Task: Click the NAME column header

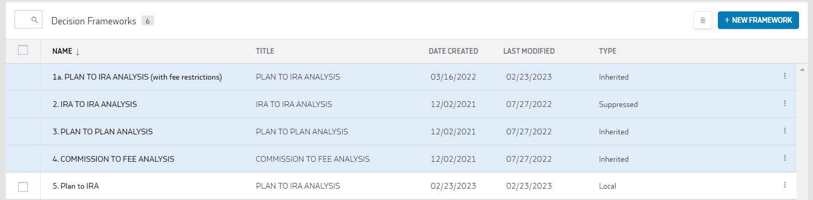Action: coord(62,51)
